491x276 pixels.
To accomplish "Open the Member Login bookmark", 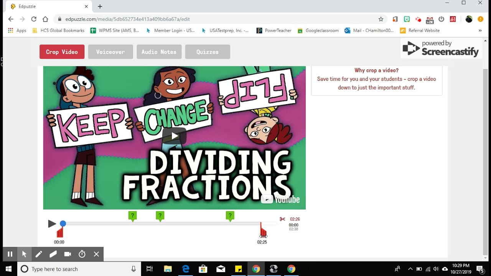I will coord(170,31).
